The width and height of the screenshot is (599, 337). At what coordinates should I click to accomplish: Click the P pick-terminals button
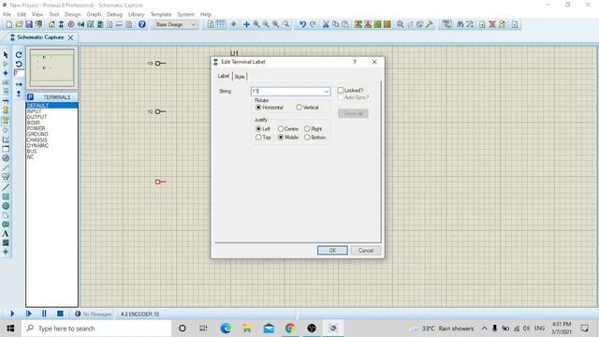(31, 97)
